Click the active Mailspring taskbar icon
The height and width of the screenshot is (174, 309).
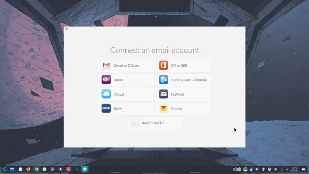pos(85,169)
